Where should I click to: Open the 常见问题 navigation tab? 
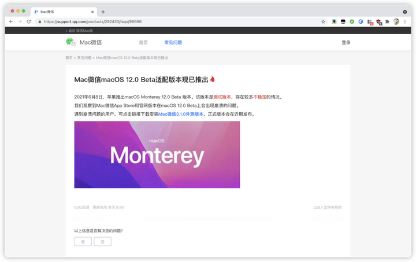click(173, 42)
